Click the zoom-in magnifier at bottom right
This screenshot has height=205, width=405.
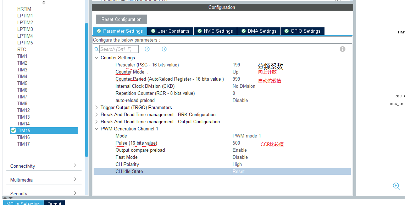[396, 186]
